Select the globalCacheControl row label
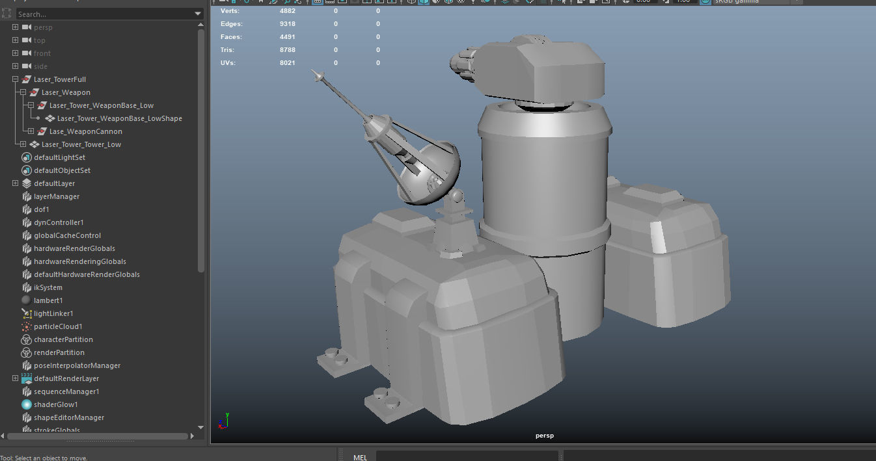This screenshot has height=461, width=876. [68, 235]
